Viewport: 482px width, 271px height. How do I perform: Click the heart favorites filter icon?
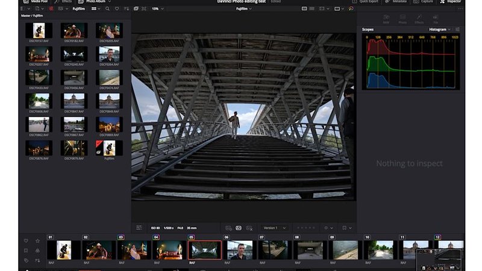click(x=117, y=8)
